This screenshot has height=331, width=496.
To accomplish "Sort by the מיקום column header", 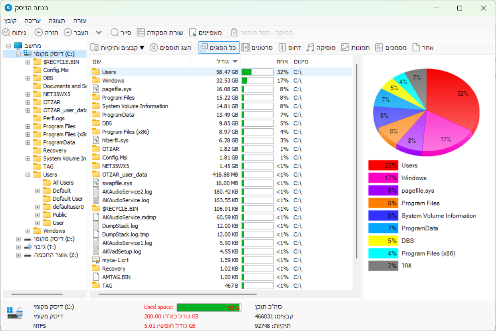I will pos(321,61).
